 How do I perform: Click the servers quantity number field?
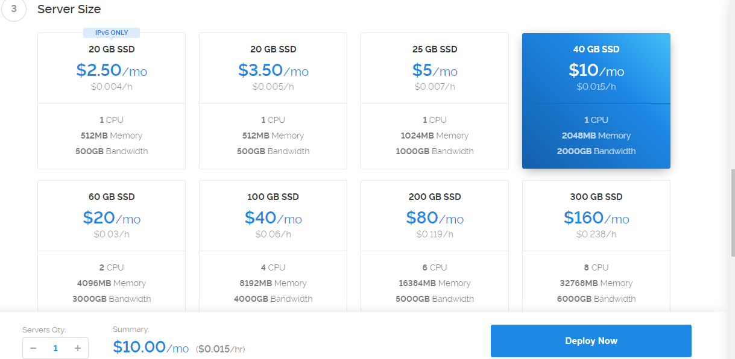tap(55, 348)
